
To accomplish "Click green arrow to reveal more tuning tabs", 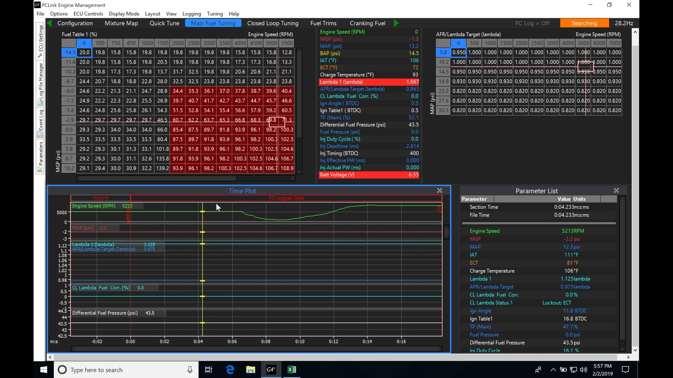I will 396,23.
